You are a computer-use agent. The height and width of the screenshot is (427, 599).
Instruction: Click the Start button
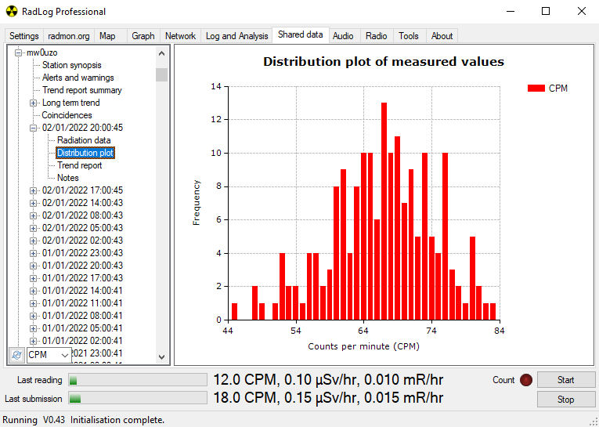pos(566,380)
